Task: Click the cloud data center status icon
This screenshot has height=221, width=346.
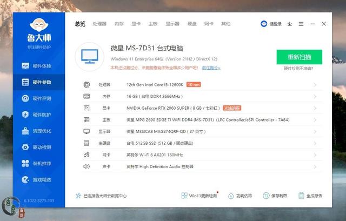Action: [78, 196]
